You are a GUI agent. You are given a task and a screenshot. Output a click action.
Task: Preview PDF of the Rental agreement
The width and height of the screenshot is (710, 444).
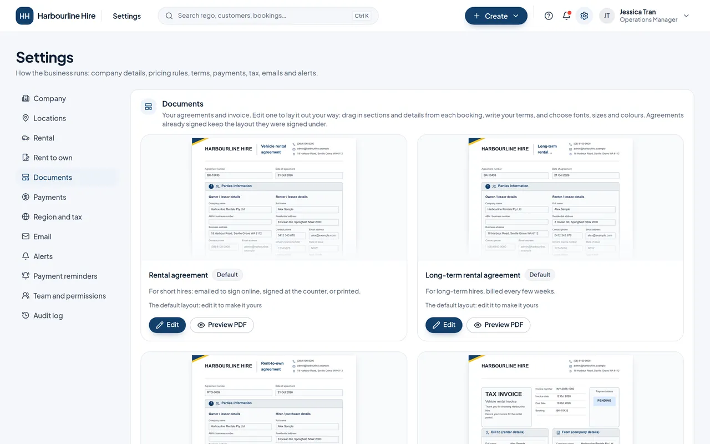(222, 325)
